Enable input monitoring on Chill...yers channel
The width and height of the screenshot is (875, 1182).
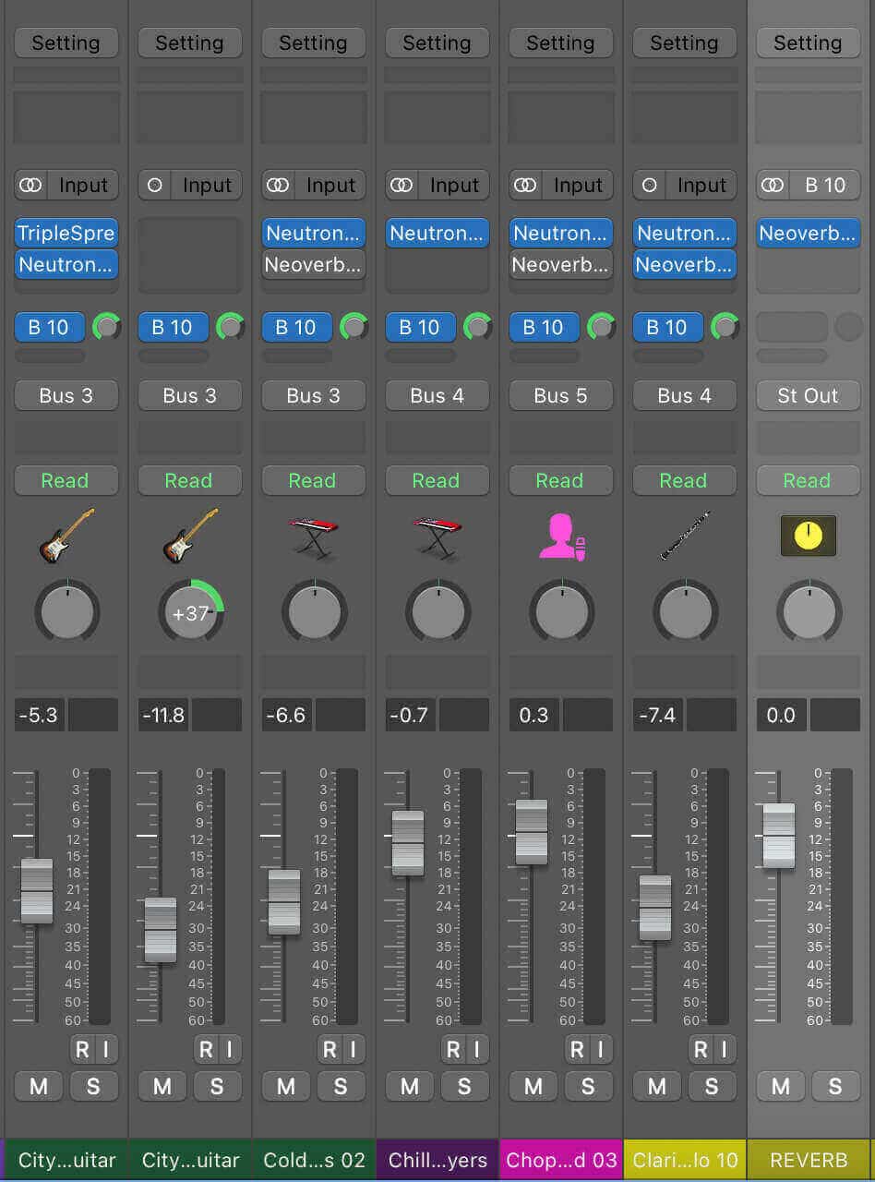477,1049
